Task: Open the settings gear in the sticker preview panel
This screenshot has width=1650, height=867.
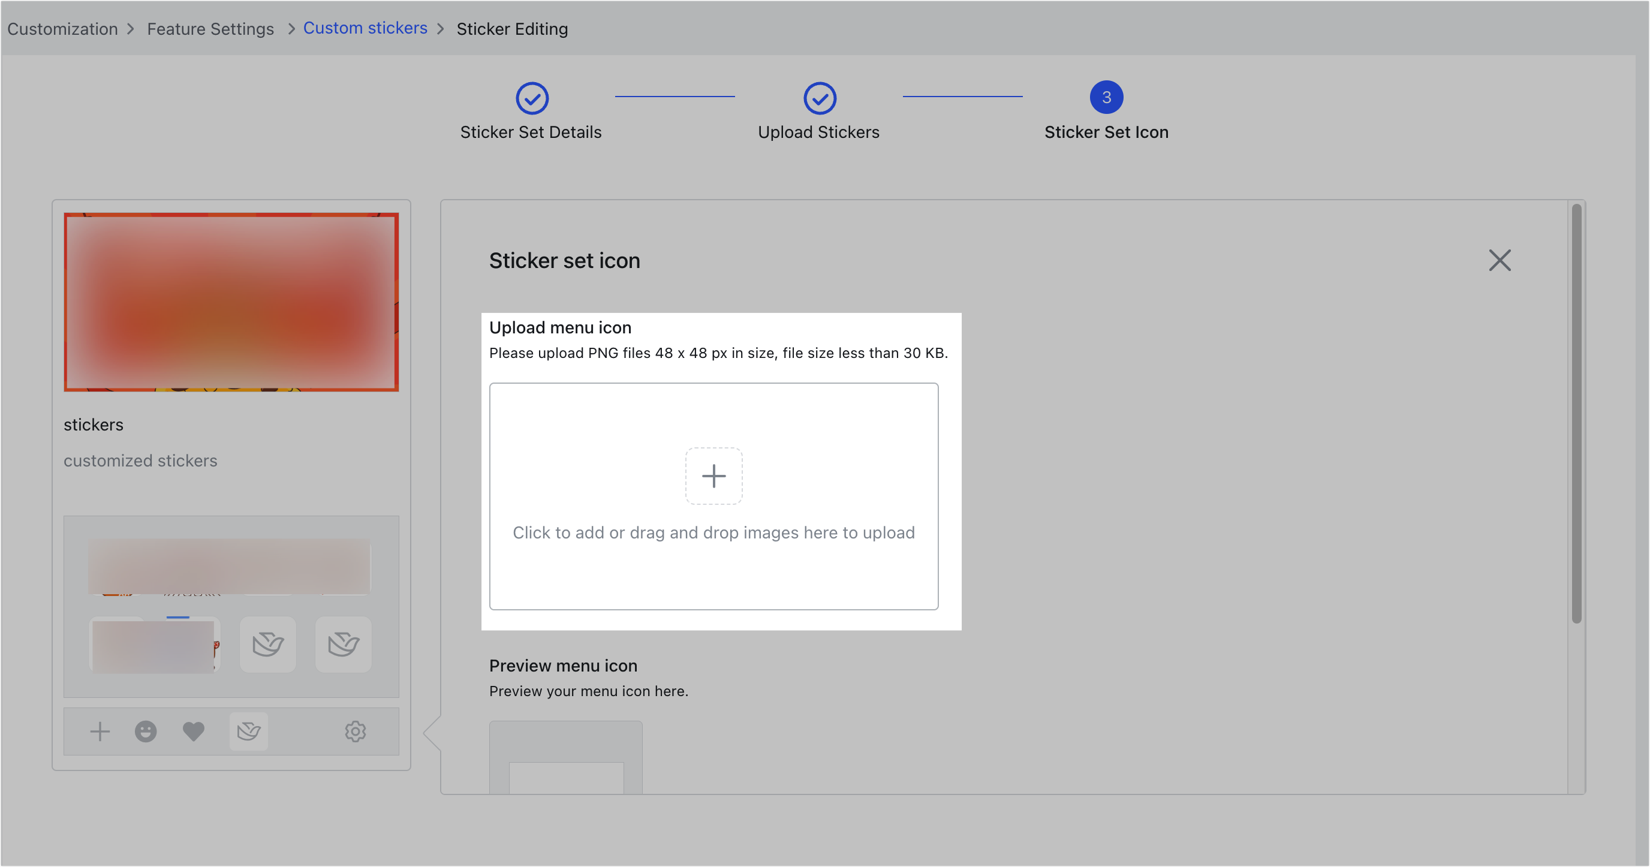Action: (x=355, y=731)
